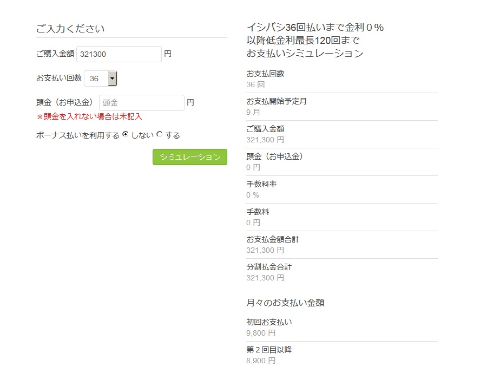Click the dropdown arrow next to 36
The image size is (493, 386).
click(112, 78)
